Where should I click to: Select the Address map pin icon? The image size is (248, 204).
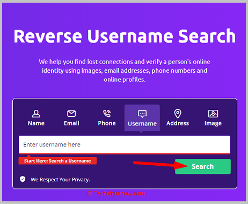(x=178, y=114)
